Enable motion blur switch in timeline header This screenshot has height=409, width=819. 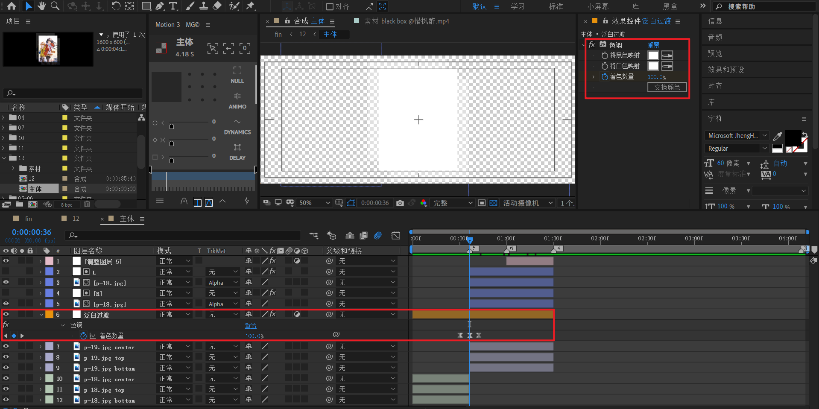click(x=377, y=235)
